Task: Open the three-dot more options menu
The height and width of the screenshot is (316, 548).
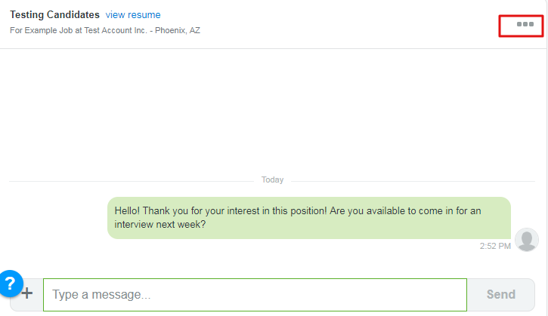Action: pos(525,25)
